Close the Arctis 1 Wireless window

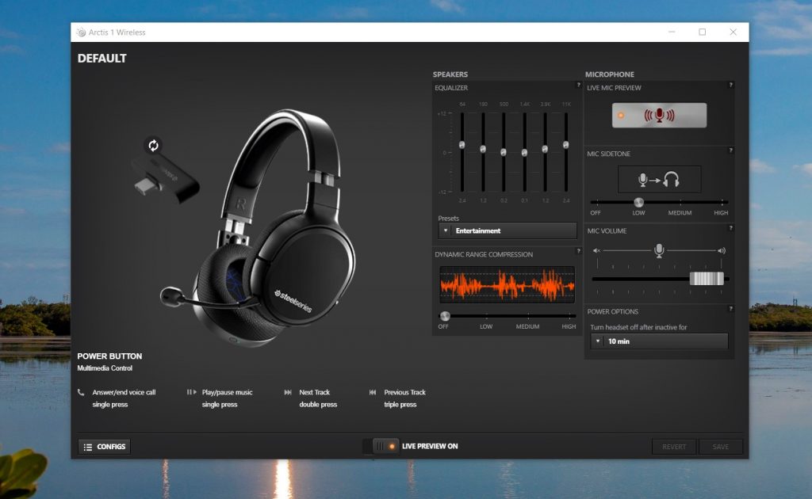[733, 32]
